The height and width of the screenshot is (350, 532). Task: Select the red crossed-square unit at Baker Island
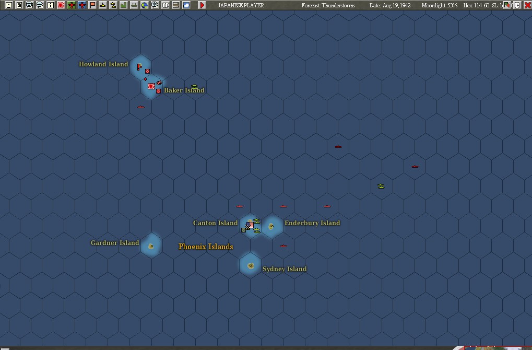(158, 91)
